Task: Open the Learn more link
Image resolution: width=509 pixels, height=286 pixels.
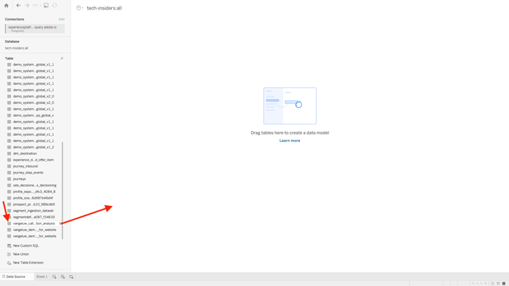Action: click(290, 141)
